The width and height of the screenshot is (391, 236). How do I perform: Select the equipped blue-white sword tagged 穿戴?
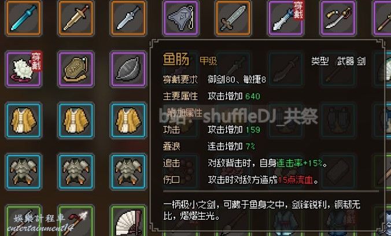click(286, 18)
